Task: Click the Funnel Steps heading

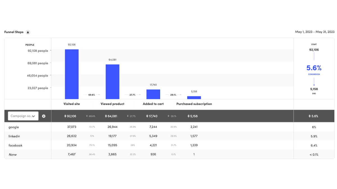Action: (14, 32)
